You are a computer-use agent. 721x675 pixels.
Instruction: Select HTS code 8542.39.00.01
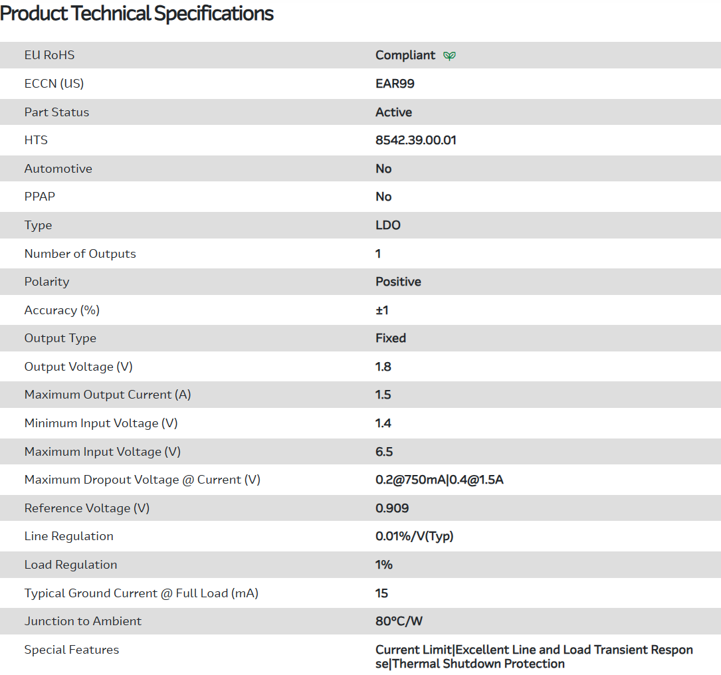[x=415, y=140]
